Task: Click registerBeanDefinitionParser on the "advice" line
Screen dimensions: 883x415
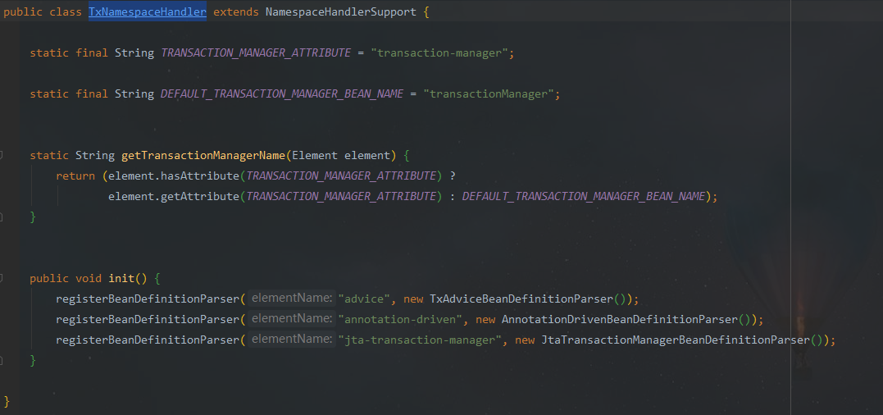Action: (148, 299)
